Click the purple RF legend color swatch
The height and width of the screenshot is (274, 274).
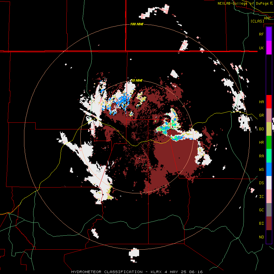[269, 34]
